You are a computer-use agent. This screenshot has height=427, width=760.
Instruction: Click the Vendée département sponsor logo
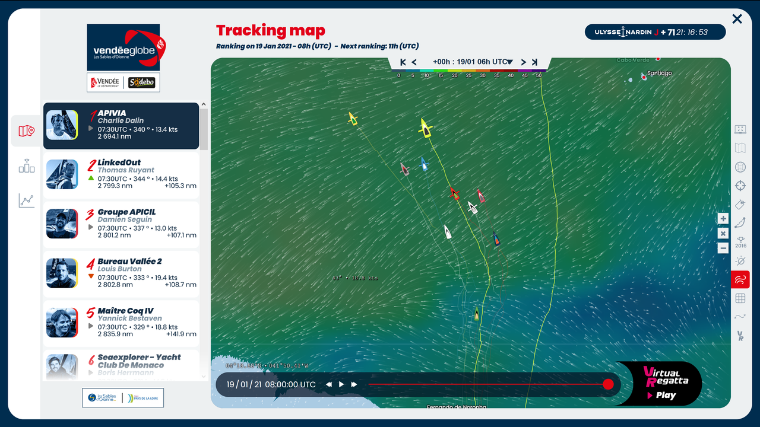pyautogui.click(x=106, y=82)
